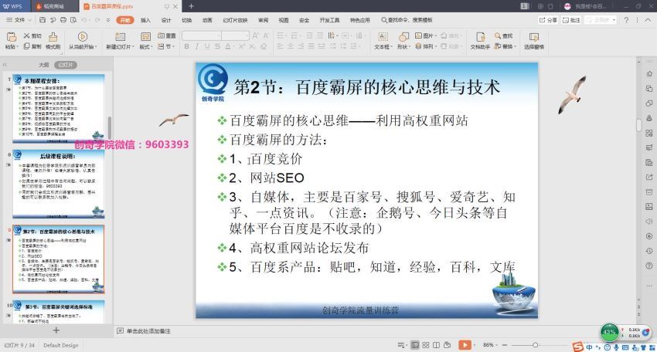Viewport: 657px width, 352px height.
Task: Expand the 从当前开始 dropdown arrow
Action: (97, 47)
